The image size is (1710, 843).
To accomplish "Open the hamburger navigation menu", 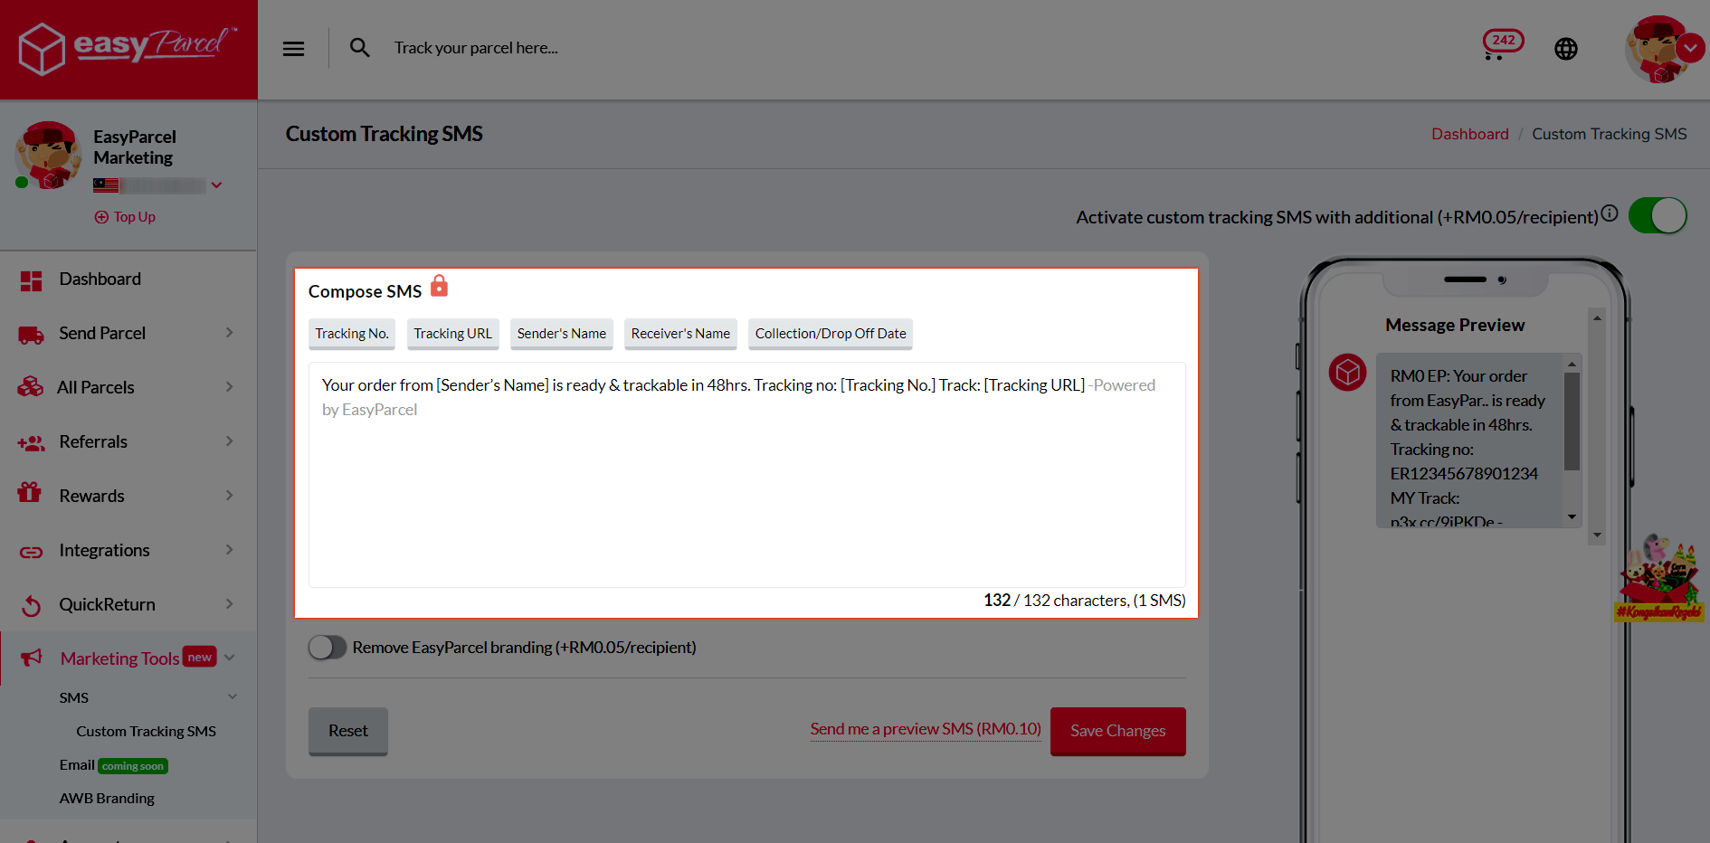I will point(293,48).
